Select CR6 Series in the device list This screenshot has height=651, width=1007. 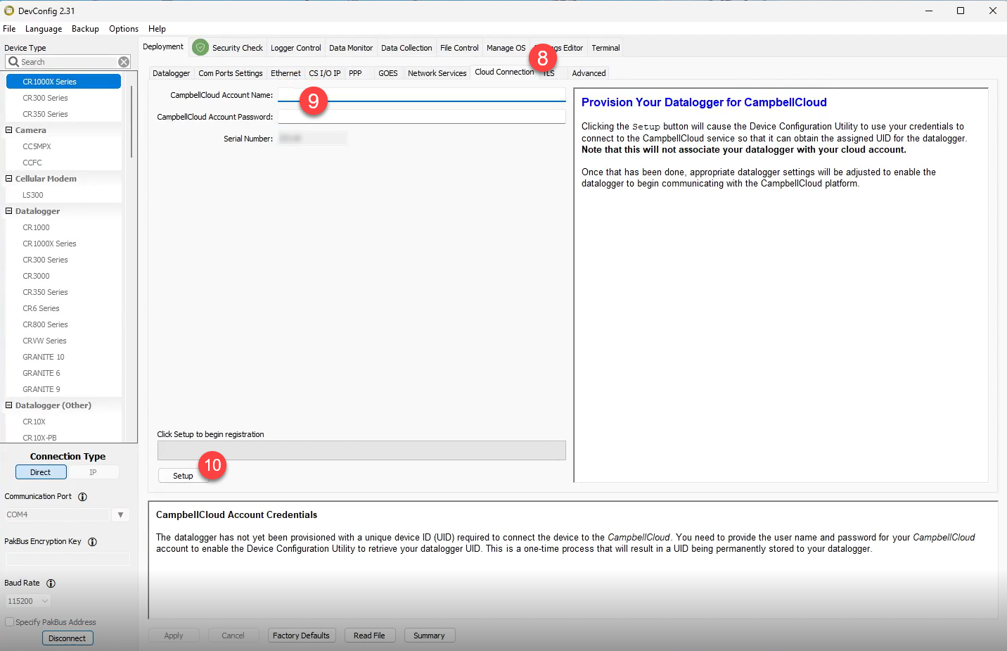pyautogui.click(x=41, y=308)
